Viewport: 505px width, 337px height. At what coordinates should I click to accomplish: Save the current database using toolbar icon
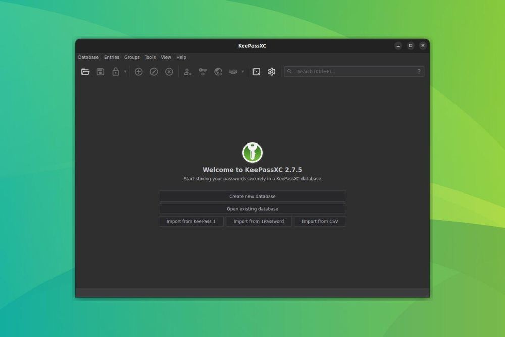pos(100,71)
